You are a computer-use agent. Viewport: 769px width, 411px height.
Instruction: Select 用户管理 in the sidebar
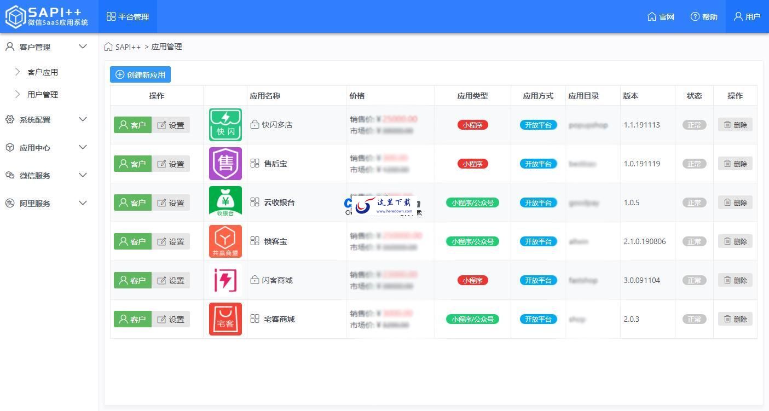[x=43, y=94]
